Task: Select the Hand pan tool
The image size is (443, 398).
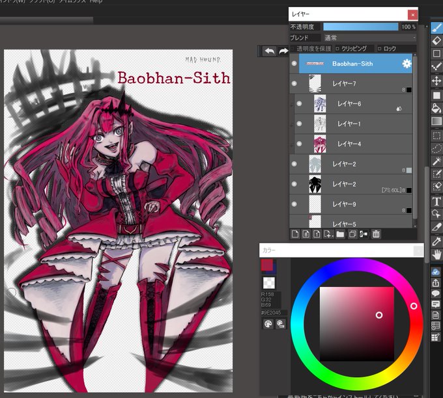Action: coord(436,254)
